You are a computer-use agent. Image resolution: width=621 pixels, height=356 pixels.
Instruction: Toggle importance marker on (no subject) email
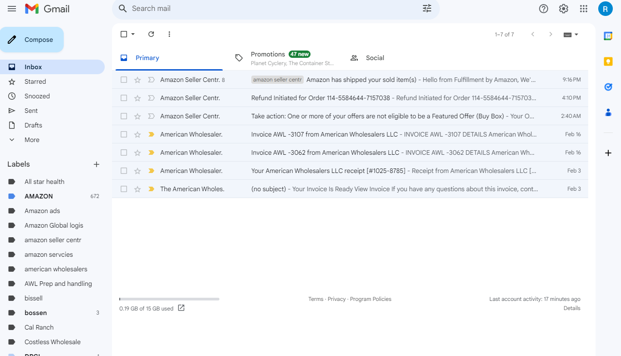click(x=151, y=189)
